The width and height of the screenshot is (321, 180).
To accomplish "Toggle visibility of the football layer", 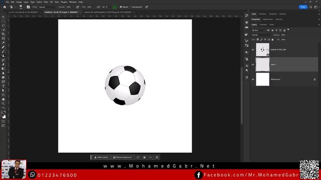I will click(x=253, y=50).
